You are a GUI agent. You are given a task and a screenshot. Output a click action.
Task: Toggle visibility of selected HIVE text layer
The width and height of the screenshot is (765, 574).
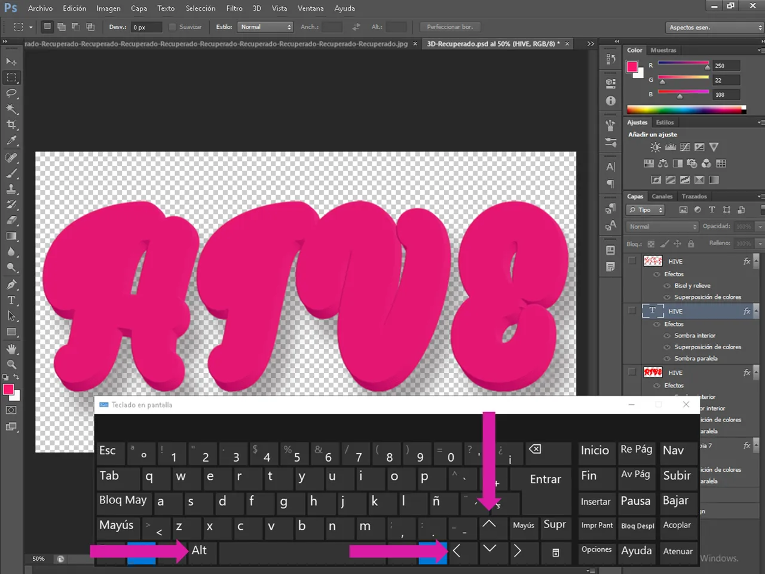pyautogui.click(x=632, y=310)
